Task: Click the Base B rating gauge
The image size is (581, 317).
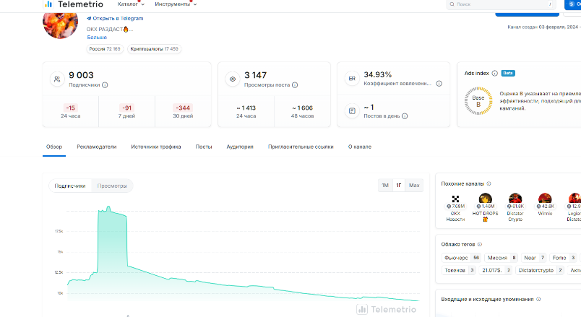Action: click(x=478, y=100)
